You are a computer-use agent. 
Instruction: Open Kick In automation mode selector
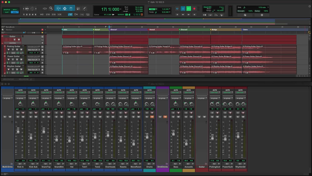pos(21,92)
